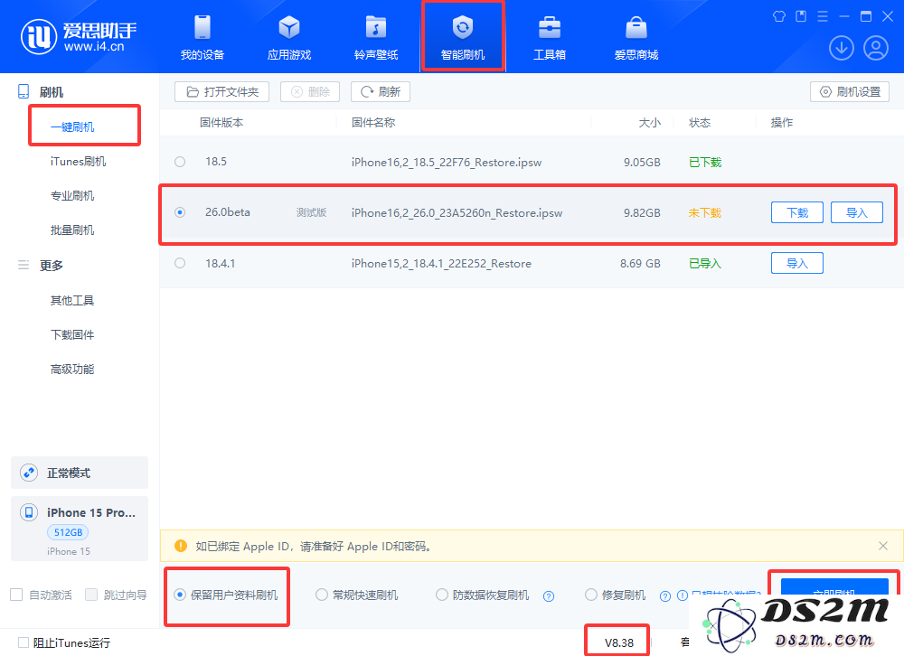
Task: Click the 大小 column header
Action: coord(649,122)
